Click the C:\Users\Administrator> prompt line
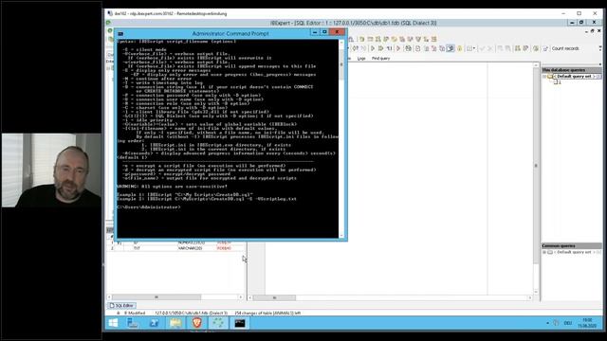This screenshot has width=607, height=341. pos(149,207)
